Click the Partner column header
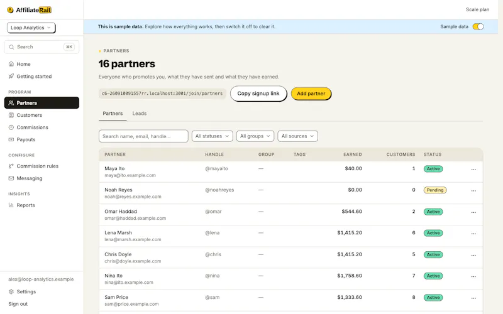 click(x=115, y=154)
